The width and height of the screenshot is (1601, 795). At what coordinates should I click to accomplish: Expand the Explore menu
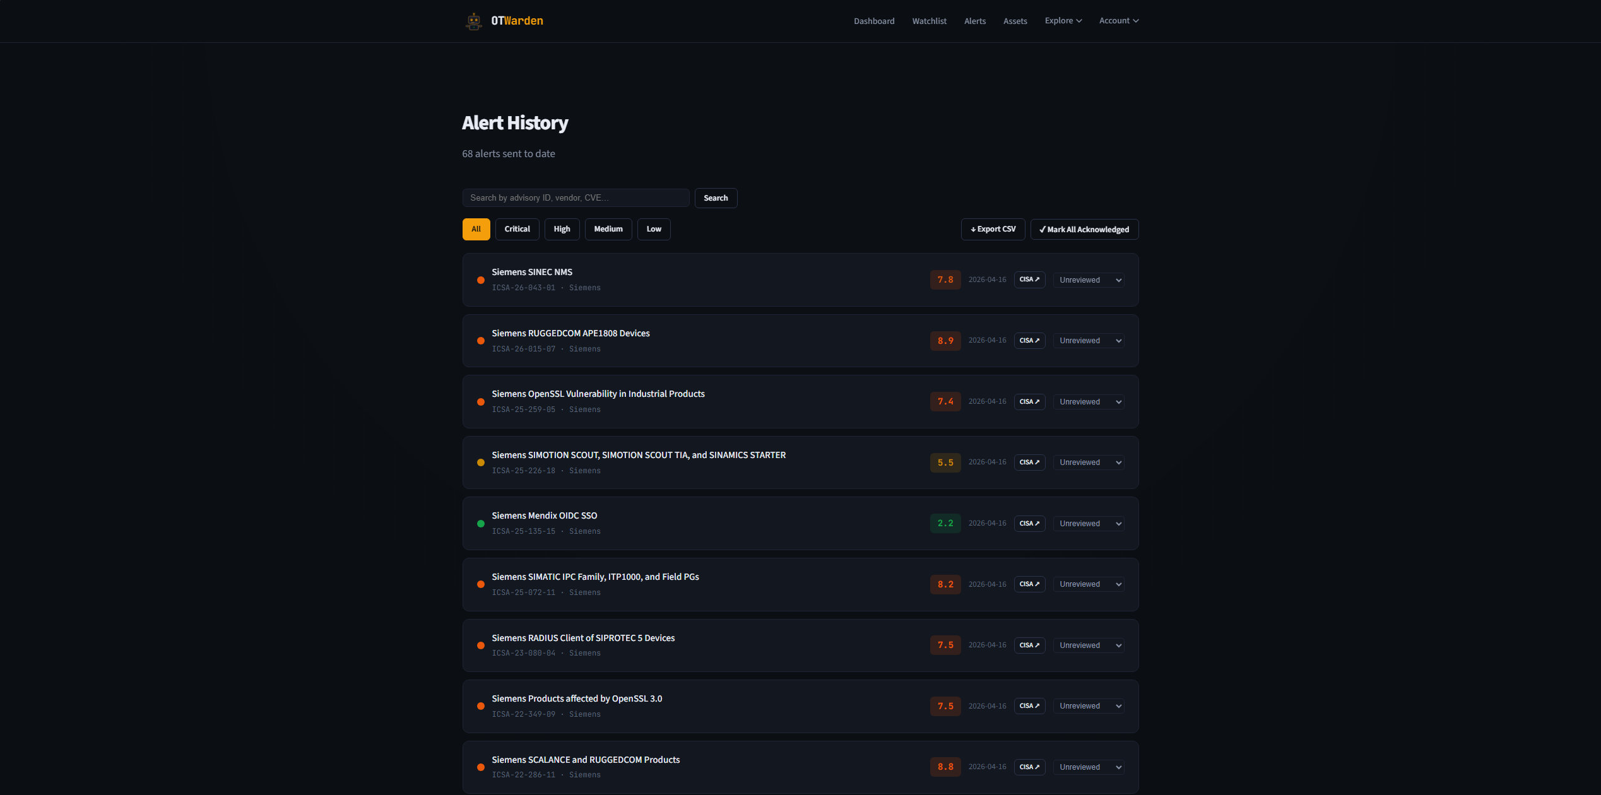click(x=1063, y=21)
